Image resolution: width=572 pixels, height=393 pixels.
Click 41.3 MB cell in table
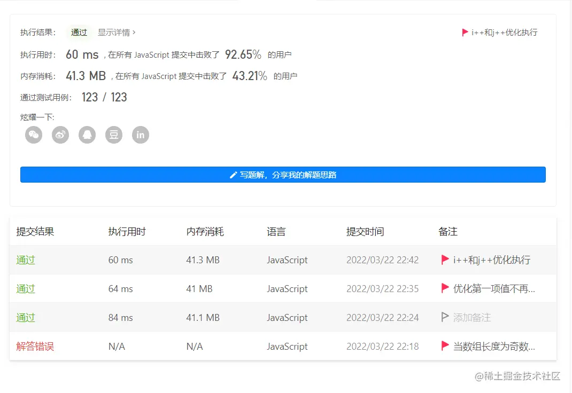203,260
